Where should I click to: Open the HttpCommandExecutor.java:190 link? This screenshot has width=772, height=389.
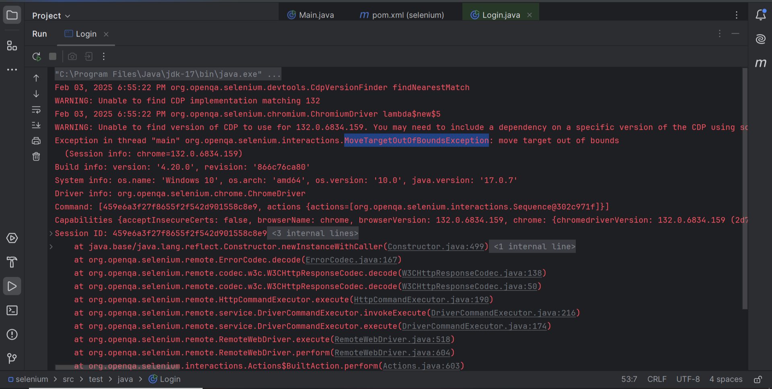[x=421, y=300]
